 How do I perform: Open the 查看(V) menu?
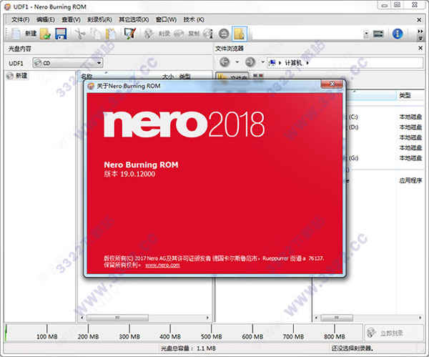71,20
